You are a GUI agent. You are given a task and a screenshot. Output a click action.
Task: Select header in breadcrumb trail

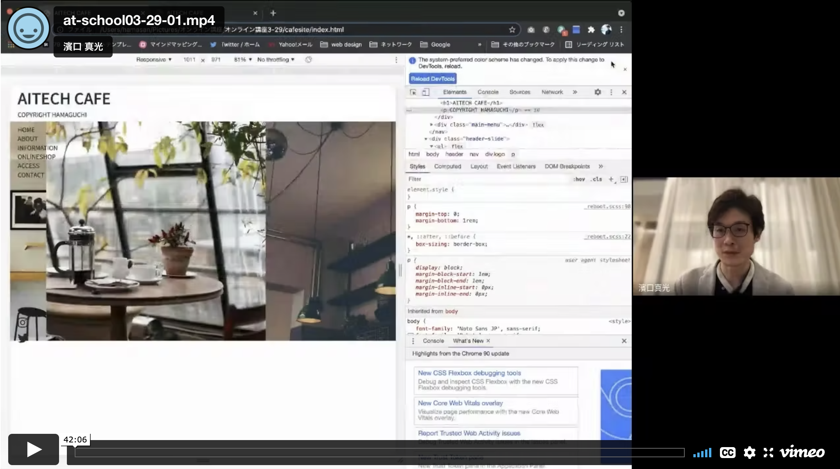tap(454, 154)
